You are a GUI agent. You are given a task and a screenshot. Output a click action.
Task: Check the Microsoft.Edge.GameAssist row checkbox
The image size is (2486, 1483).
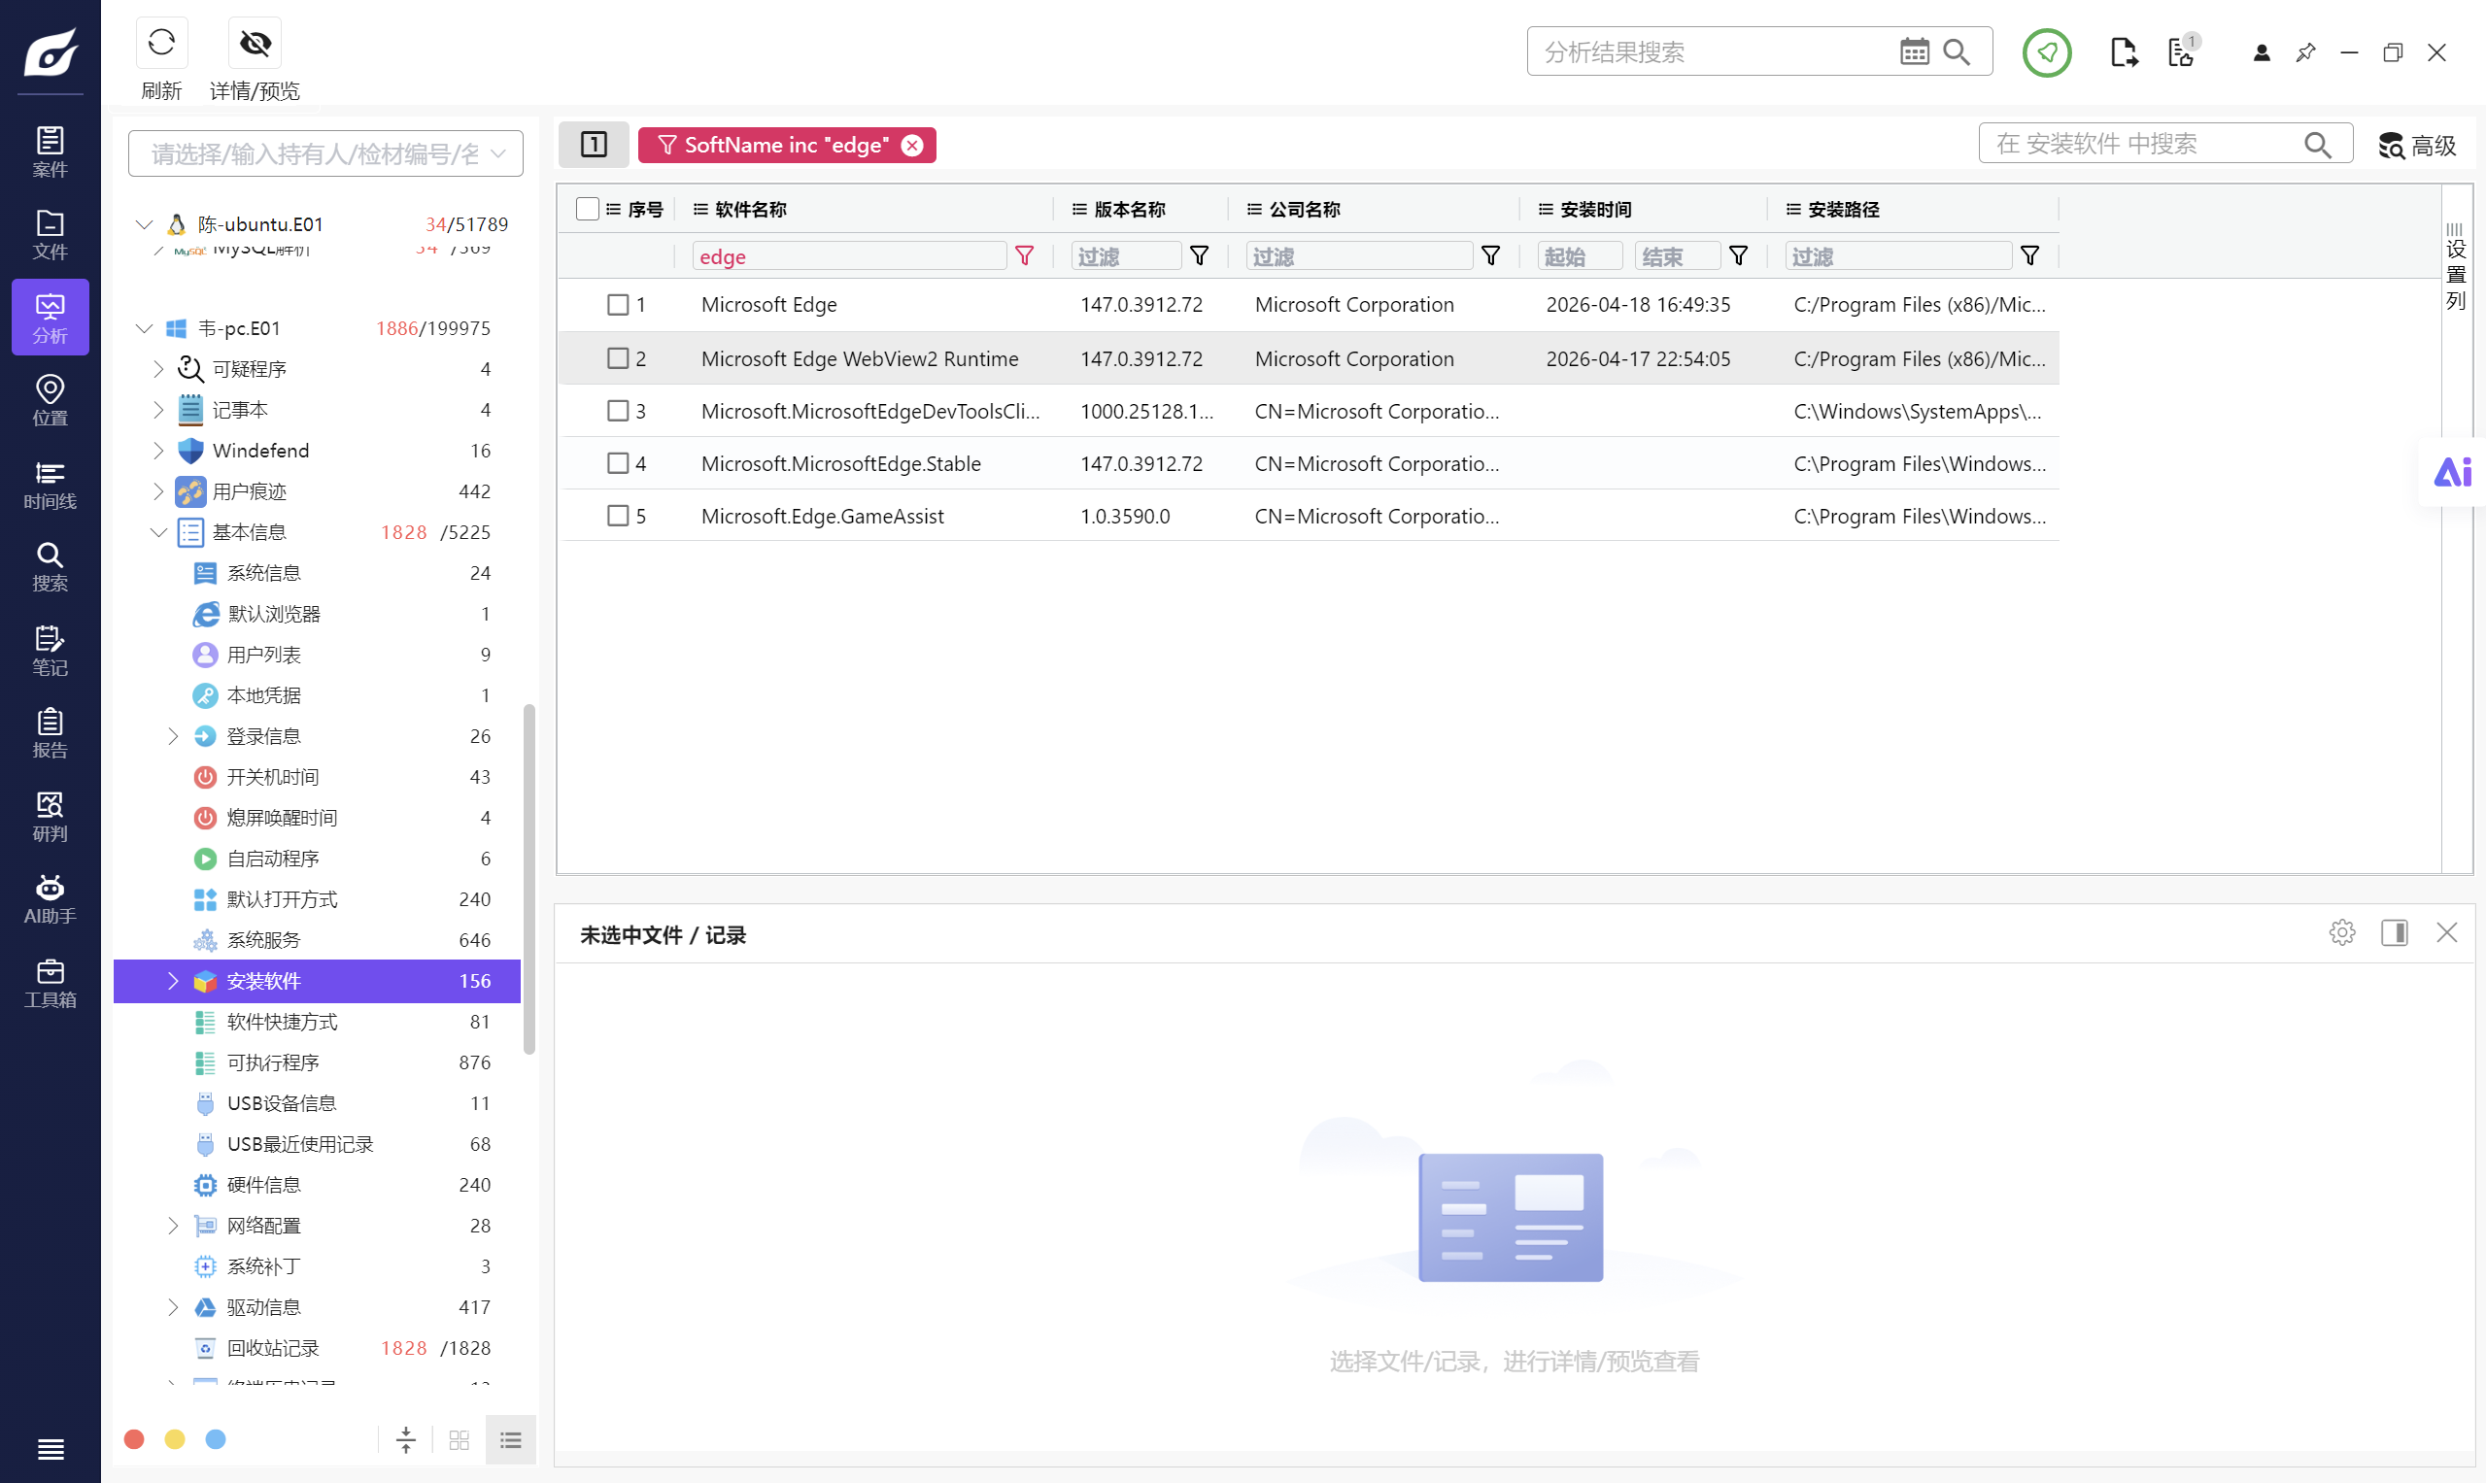pos(618,516)
